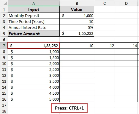Click empty cell C12 in the data table
The height and width of the screenshot is (114, 139).
(x=105, y=75)
